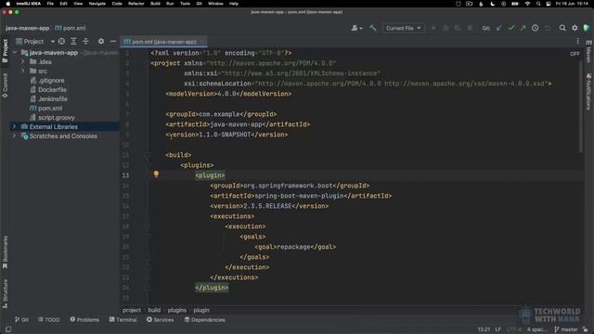
Task: Click the Git Commit checkmark icon
Action: tap(511, 28)
